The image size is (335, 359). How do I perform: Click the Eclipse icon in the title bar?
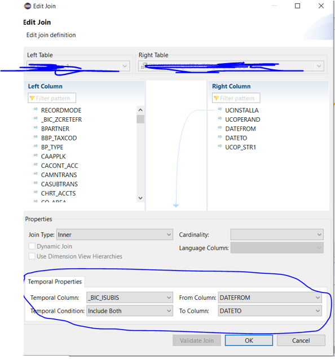28,6
